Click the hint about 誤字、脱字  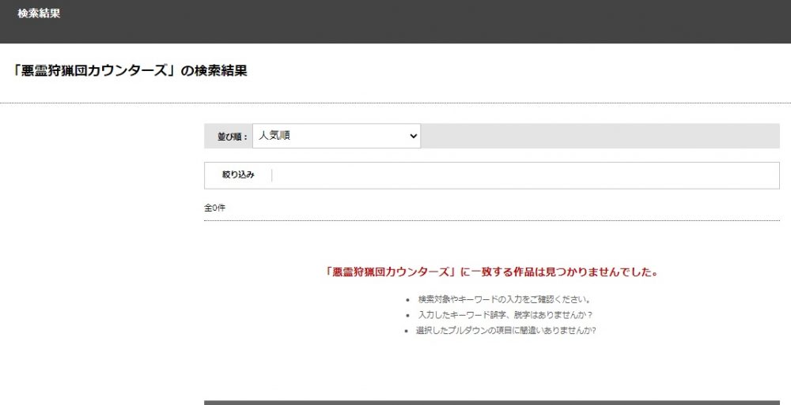pos(505,315)
